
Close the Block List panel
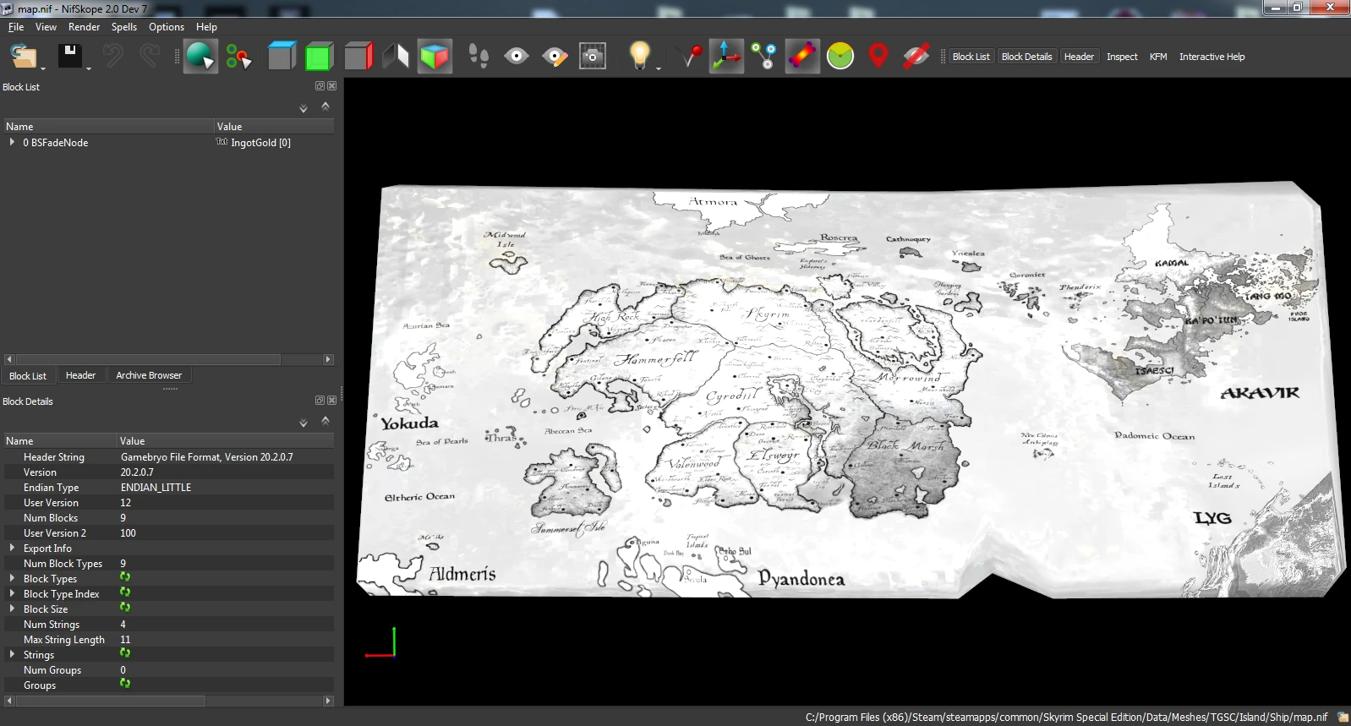pos(332,86)
